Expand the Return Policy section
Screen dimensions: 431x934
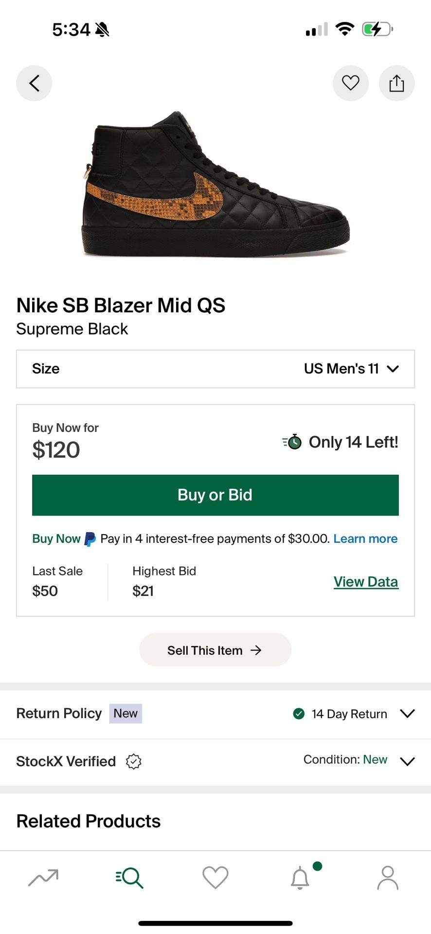pos(407,714)
